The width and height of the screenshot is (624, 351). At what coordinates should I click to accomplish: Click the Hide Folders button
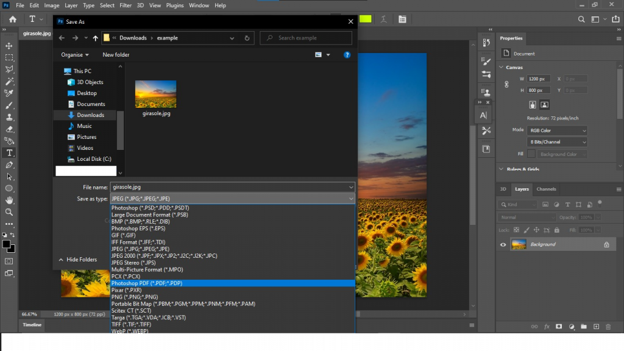[81, 259]
